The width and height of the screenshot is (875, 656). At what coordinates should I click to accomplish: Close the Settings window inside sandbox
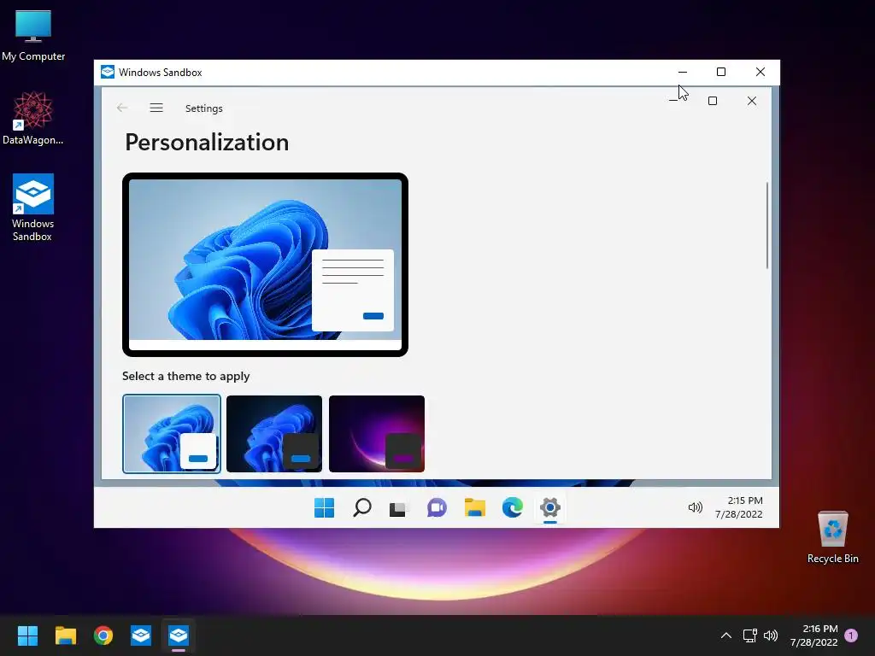(752, 101)
